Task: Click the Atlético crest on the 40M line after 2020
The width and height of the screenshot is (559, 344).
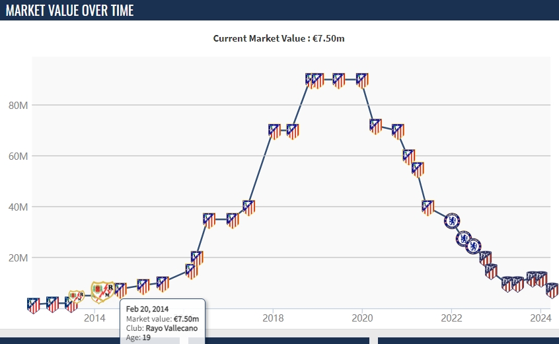Action: pos(428,207)
